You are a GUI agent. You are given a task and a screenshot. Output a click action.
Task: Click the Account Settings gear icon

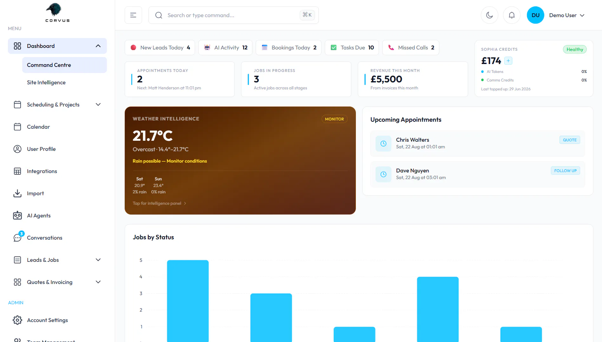tap(17, 320)
